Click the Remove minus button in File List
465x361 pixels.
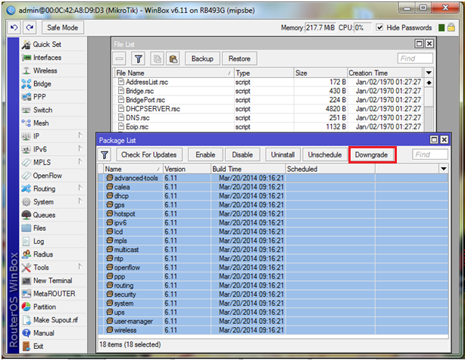[119, 59]
